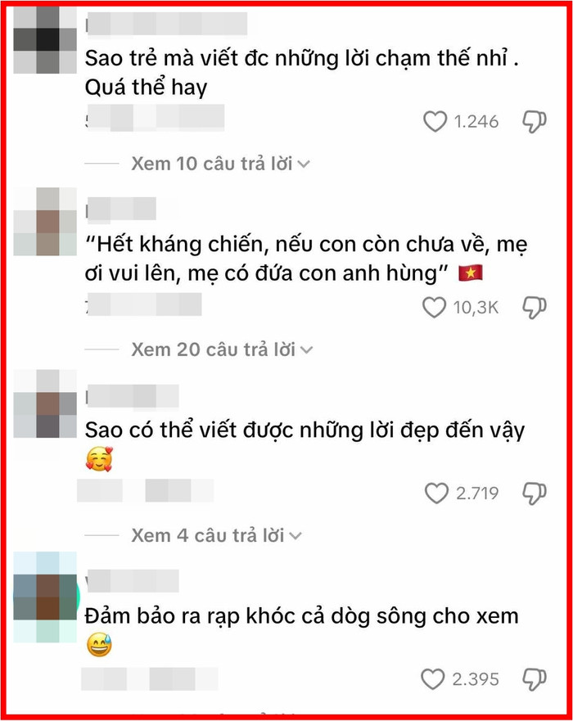Like the 'Đảm bảo ra rạp' comment

coord(433,679)
